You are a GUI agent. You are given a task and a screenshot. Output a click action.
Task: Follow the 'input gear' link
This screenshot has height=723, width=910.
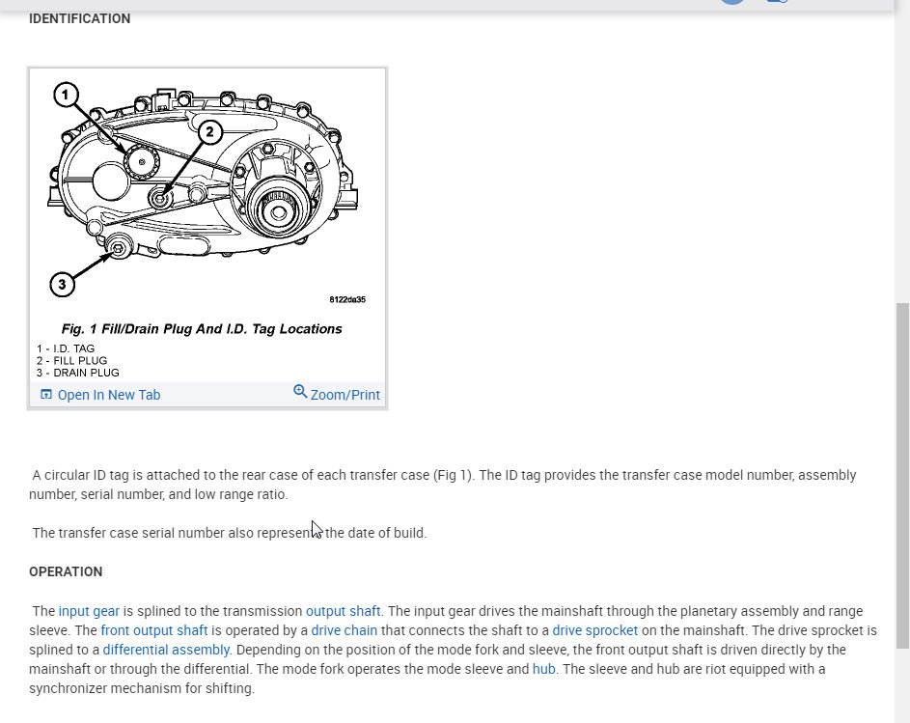click(89, 611)
